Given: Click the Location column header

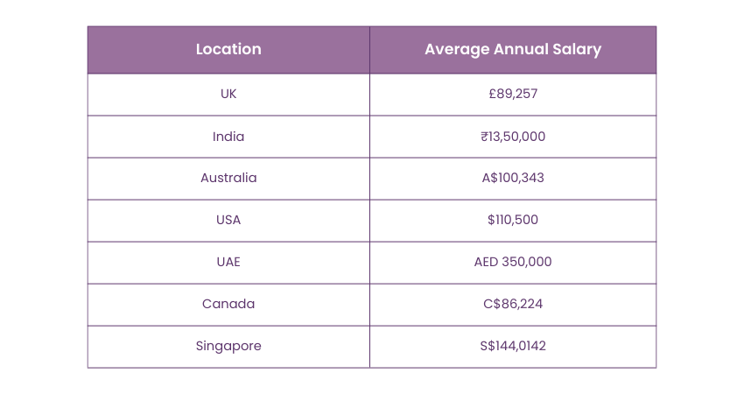Looking at the screenshot, I should pos(228,50).
